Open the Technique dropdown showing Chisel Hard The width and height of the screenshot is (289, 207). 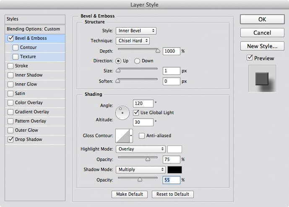coord(133,41)
